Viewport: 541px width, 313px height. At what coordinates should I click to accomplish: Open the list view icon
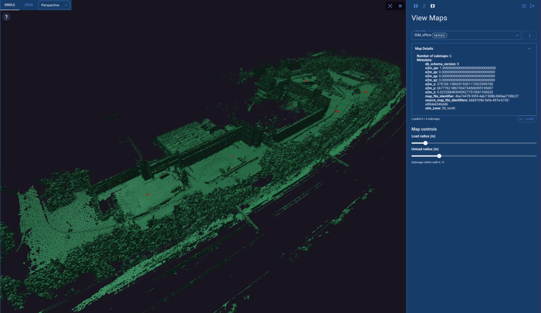[524, 6]
